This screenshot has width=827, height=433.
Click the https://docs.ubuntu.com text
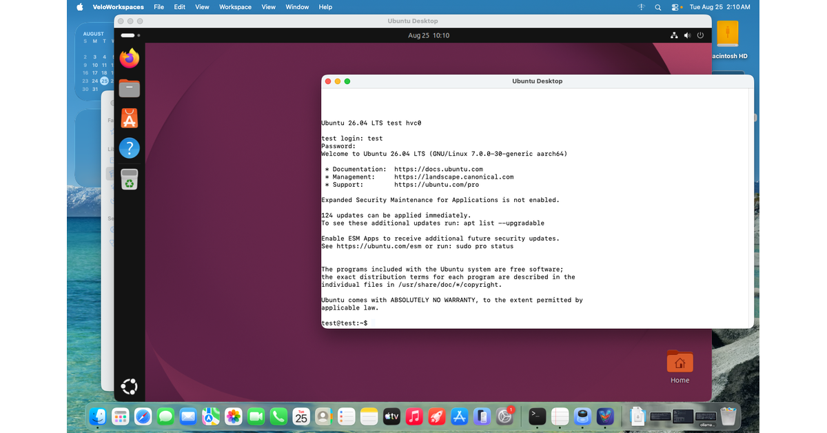click(x=438, y=170)
